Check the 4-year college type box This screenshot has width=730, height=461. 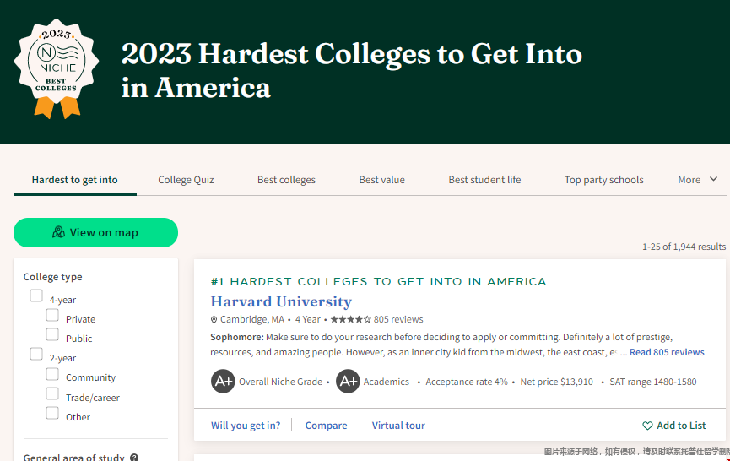36,296
